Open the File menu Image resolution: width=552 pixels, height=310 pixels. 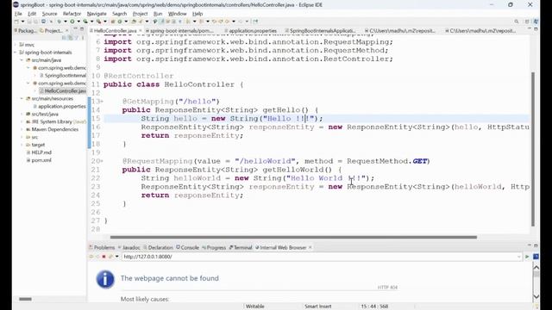pyautogui.click(x=18, y=14)
